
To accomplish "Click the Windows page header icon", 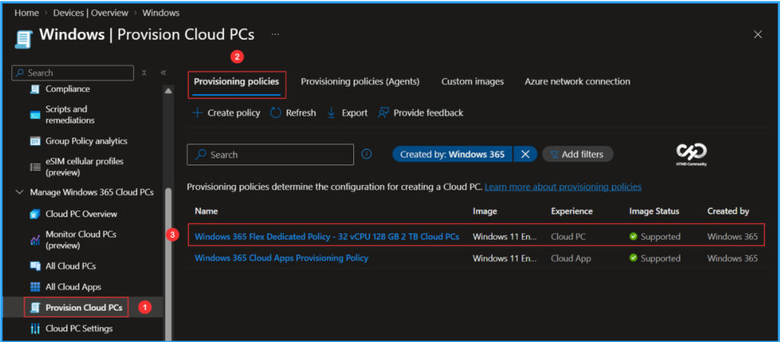I will [x=22, y=38].
